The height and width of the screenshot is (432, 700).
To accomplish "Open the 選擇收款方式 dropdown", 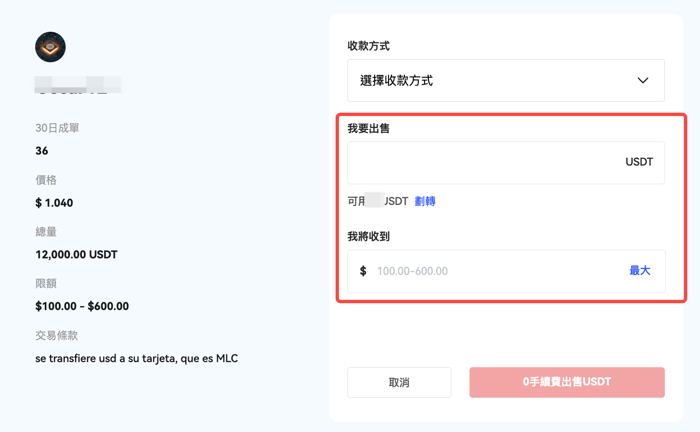I will 506,80.
